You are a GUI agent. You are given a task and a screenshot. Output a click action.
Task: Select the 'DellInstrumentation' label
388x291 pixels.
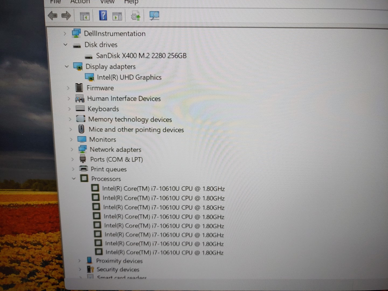tap(115, 34)
